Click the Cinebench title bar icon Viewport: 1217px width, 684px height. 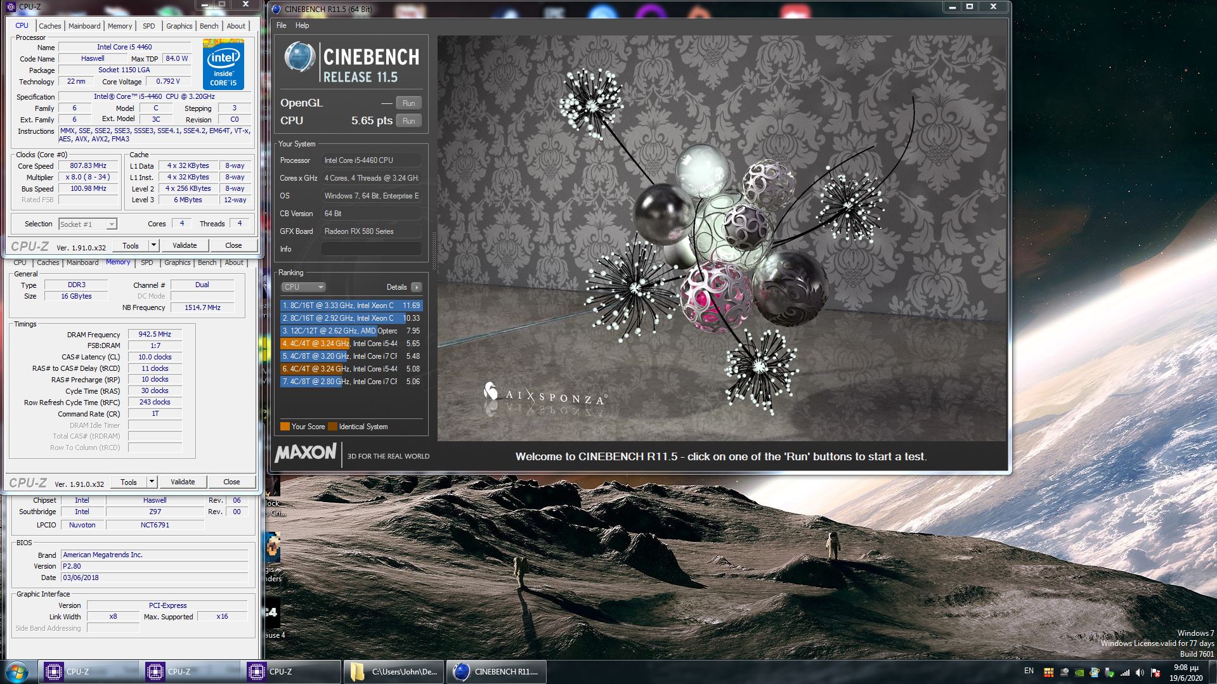(x=276, y=9)
